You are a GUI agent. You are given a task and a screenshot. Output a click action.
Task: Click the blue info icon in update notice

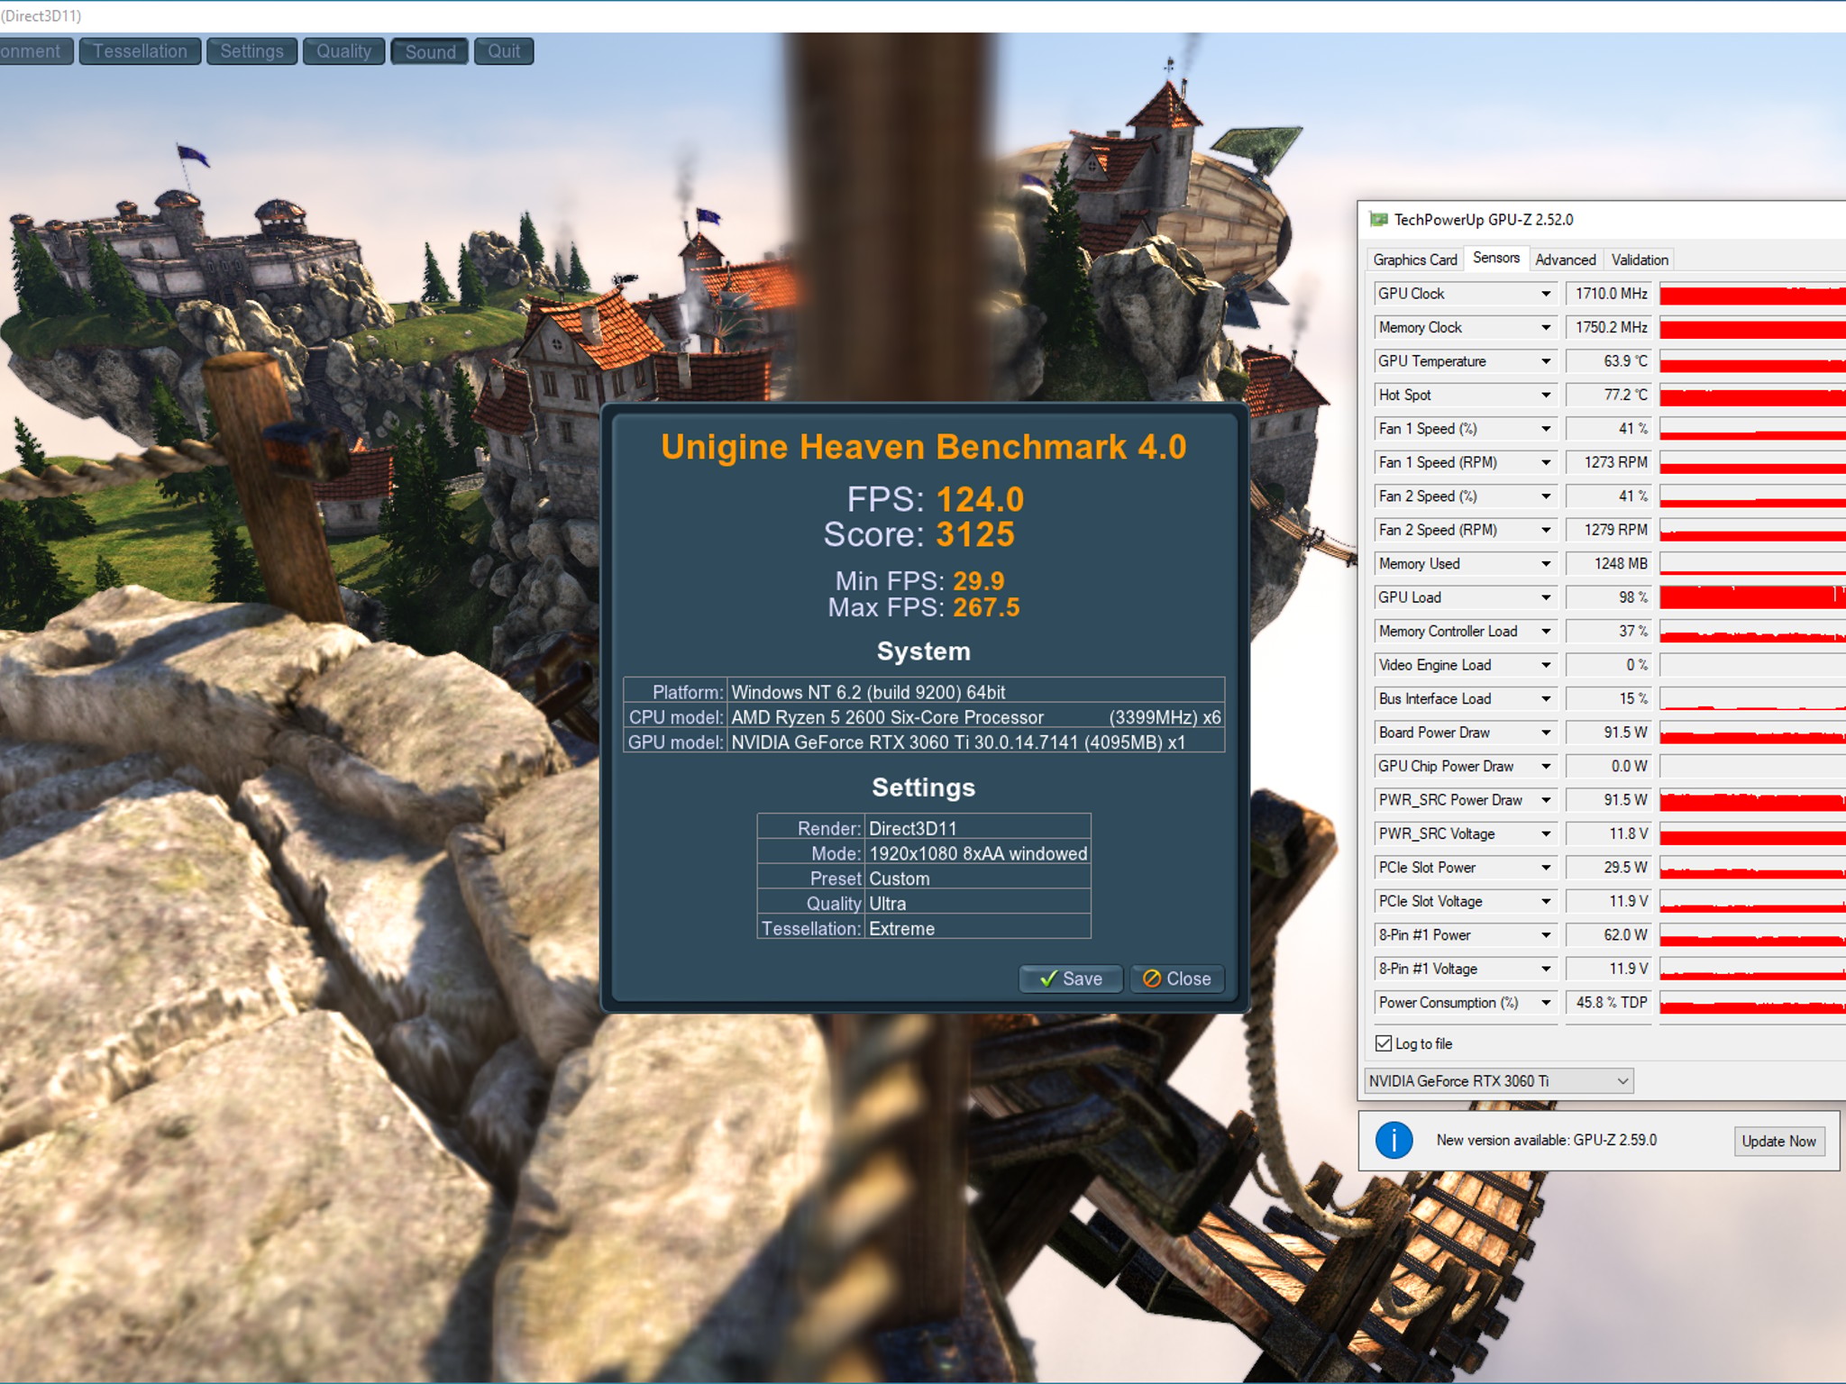1394,1140
